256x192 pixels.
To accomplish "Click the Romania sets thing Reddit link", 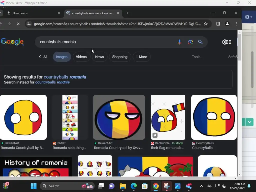I will [69, 148].
